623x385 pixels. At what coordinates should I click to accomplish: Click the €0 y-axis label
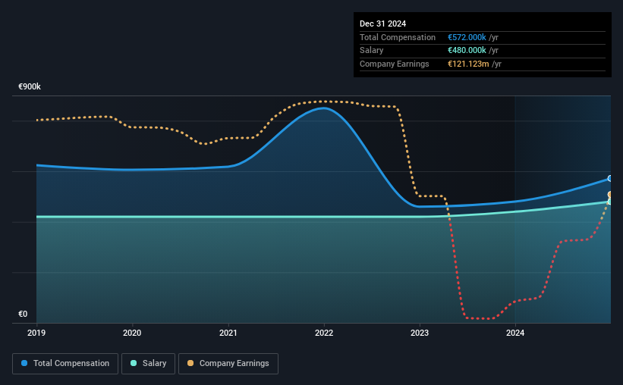coord(23,314)
